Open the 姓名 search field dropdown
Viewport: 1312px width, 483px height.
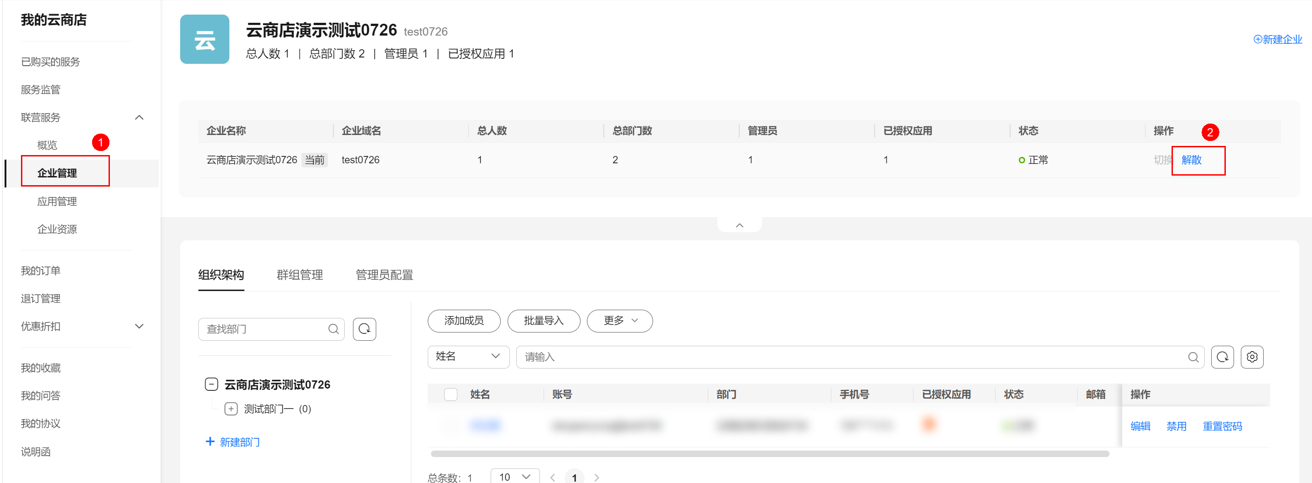point(467,357)
